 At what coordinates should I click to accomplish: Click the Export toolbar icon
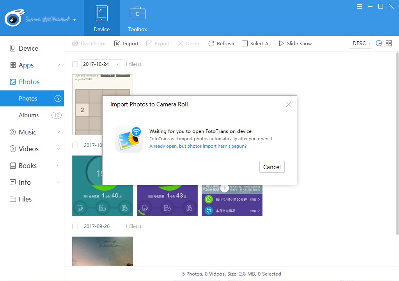click(149, 44)
